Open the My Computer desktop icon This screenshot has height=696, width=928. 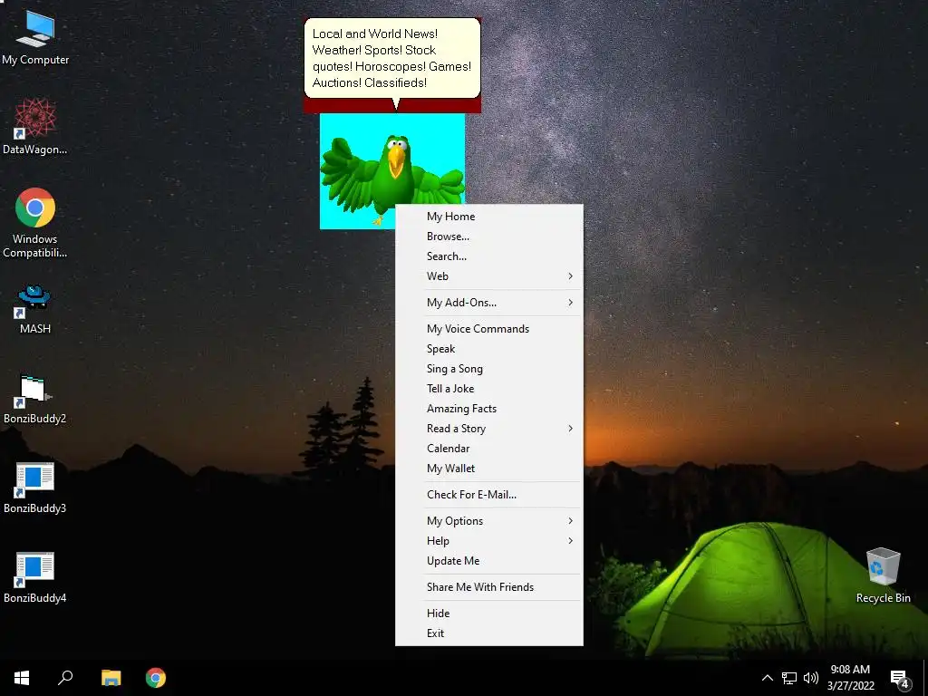click(35, 38)
